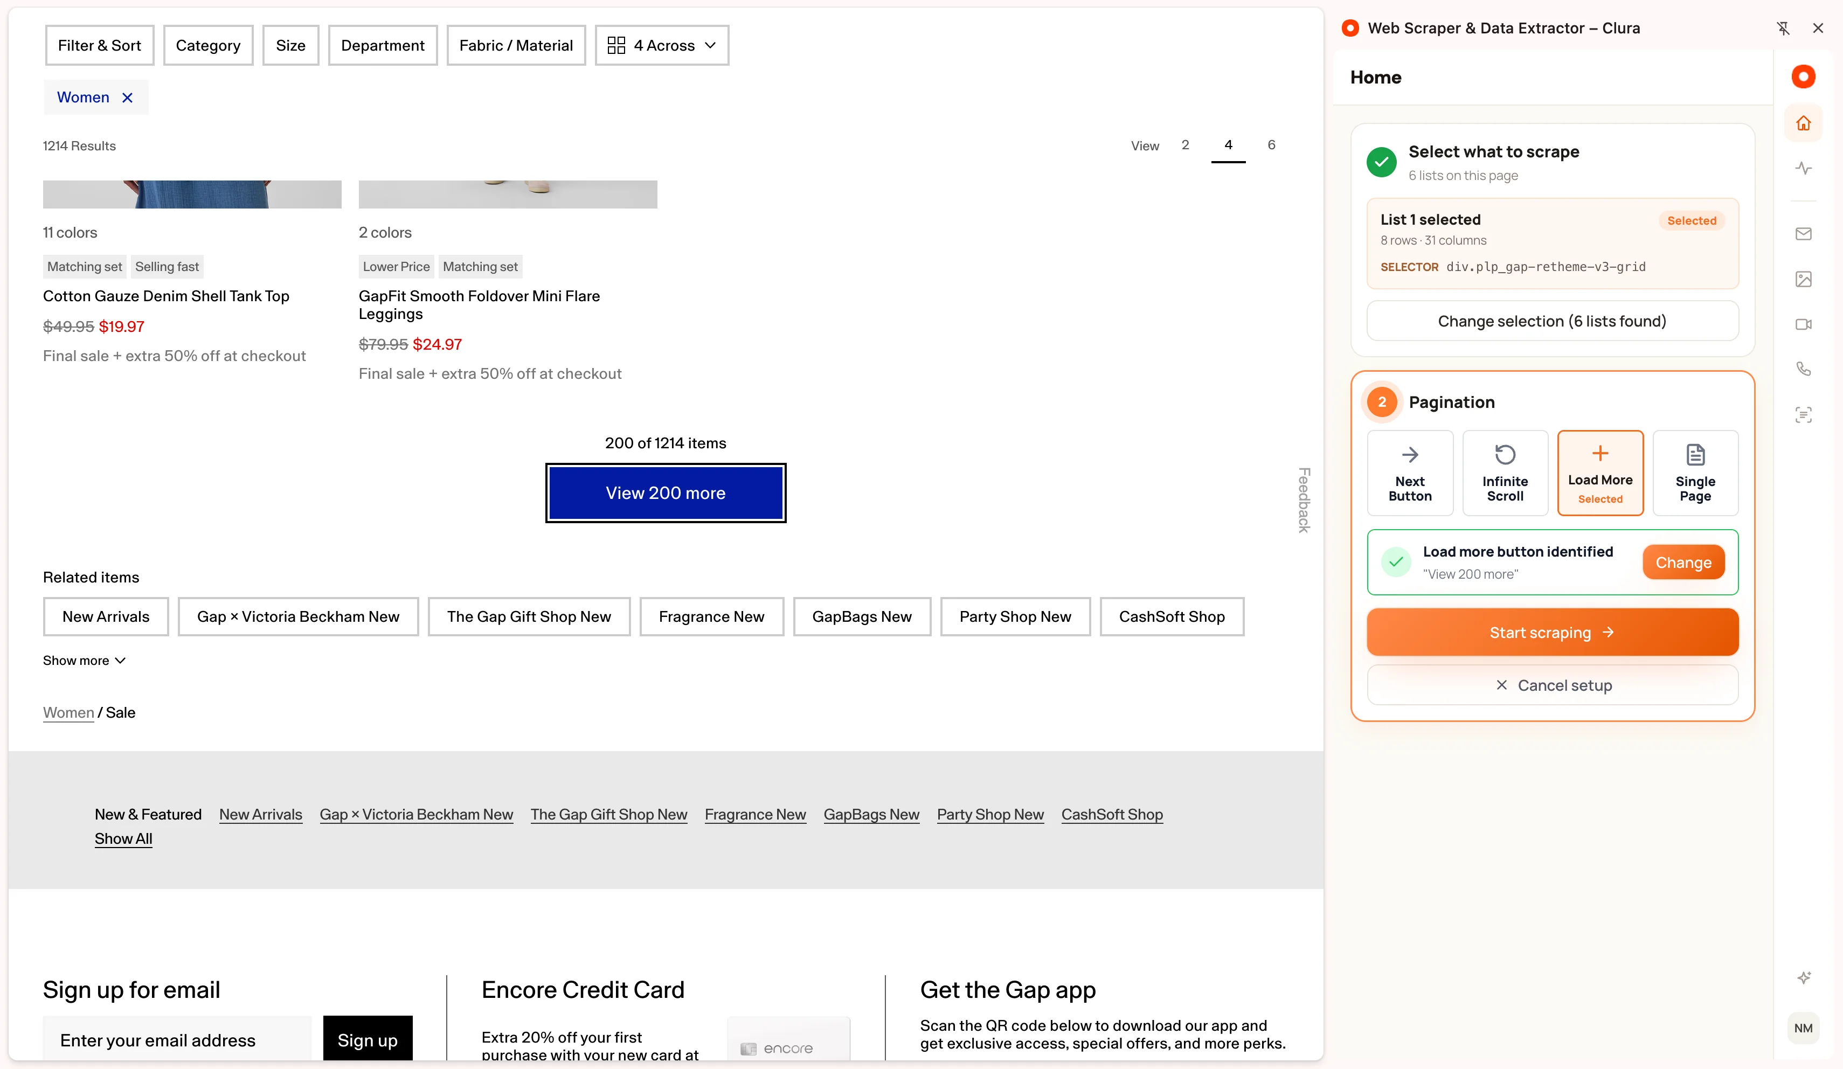Select Load More pagination option
Viewport: 1843px width, 1069px height.
[1600, 473]
